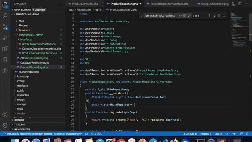Click LF end of line setting
Screen dimensions: 252x142
coord(227,134)
